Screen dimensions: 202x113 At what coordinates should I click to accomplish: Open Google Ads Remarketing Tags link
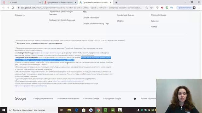point(96,24)
